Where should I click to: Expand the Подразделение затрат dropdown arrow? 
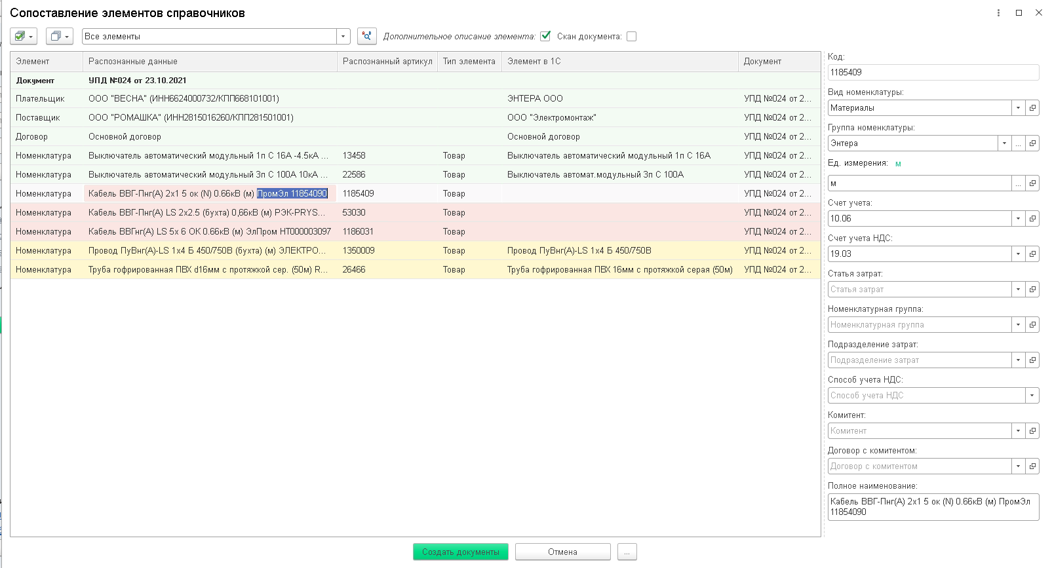(x=1018, y=360)
